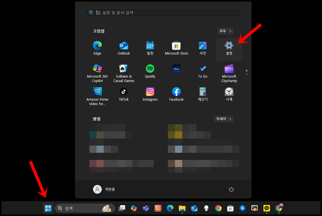Open the Disney+ pinned tile

[x=176, y=69]
